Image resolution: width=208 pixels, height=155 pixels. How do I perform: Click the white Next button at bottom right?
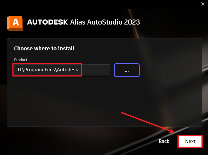click(x=190, y=141)
